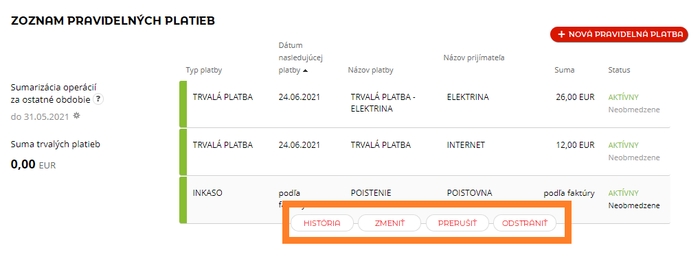
Task: Sort by Názov prijímateľa column header
Action: pyautogui.click(x=474, y=58)
